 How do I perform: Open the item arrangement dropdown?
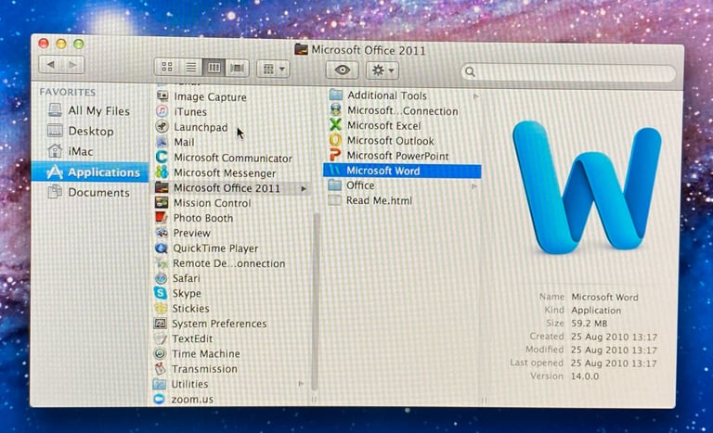[273, 69]
